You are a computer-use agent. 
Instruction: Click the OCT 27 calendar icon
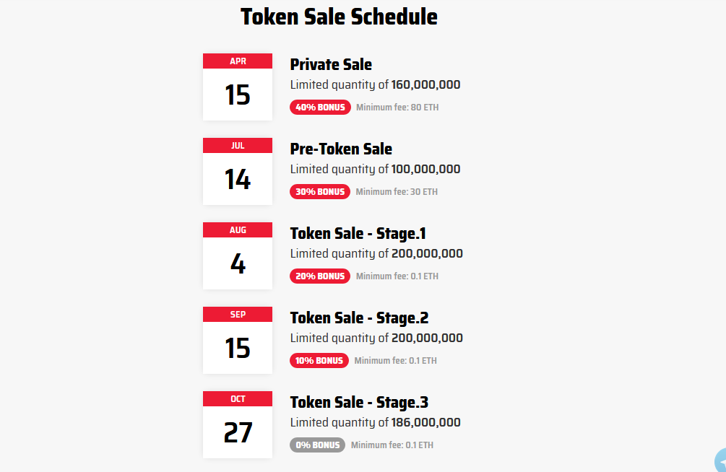238,424
